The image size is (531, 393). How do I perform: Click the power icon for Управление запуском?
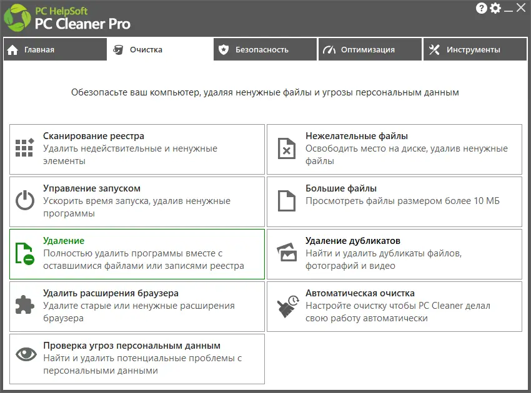tap(24, 201)
